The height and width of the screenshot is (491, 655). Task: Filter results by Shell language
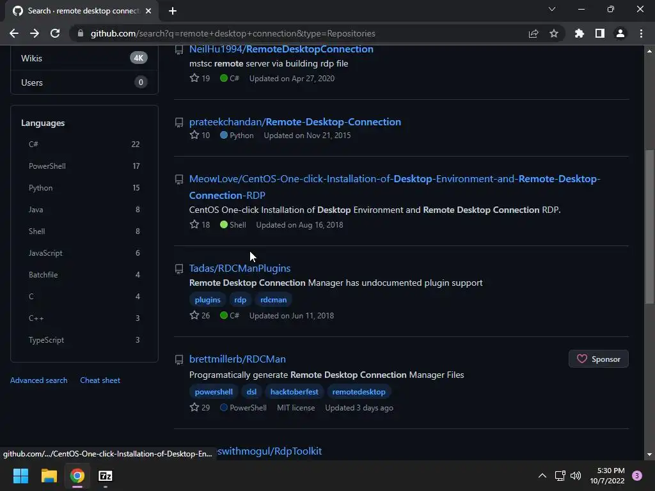tap(84, 231)
